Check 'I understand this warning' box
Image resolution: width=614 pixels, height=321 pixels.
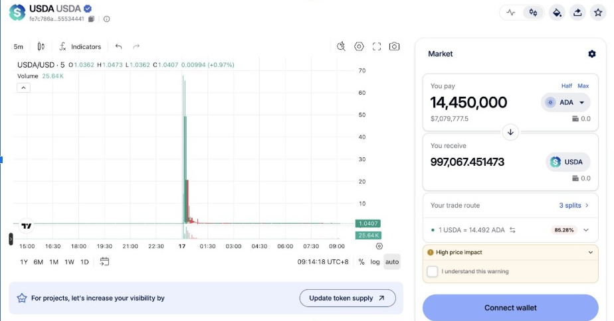point(433,271)
